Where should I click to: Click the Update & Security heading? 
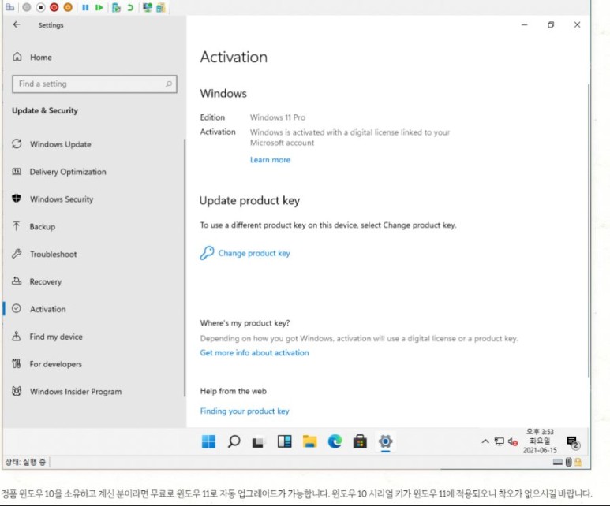point(45,110)
